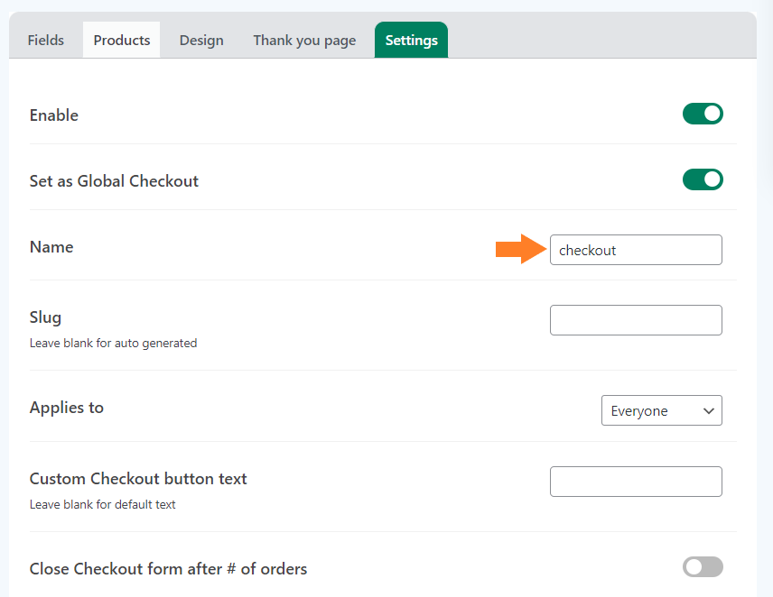Click inside the empty Slug input box
Image resolution: width=773 pixels, height=597 pixels.
pyautogui.click(x=636, y=320)
